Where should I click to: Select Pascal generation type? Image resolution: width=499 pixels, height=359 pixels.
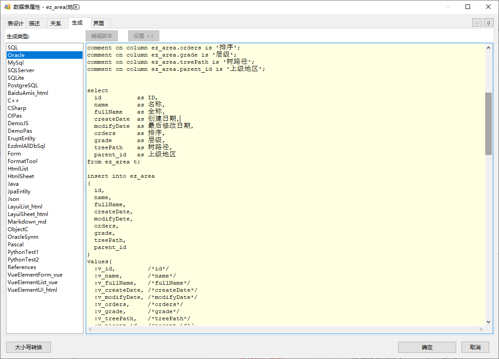click(45, 245)
